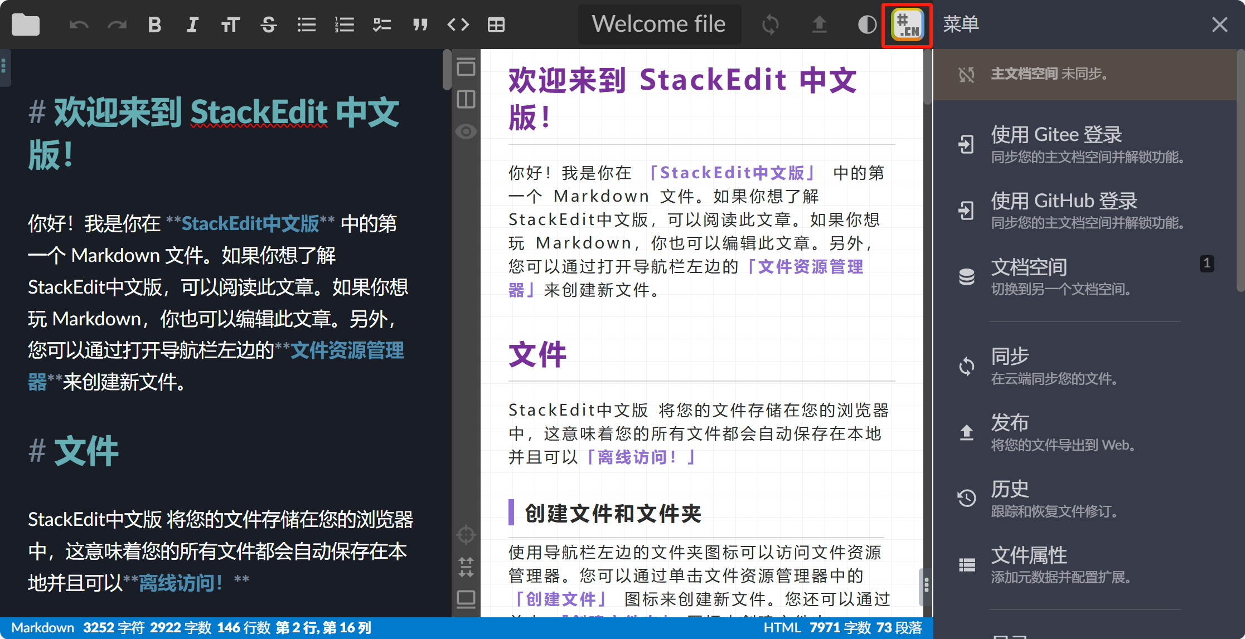Toggle italic formatting
This screenshot has width=1245, height=639.
tap(192, 25)
